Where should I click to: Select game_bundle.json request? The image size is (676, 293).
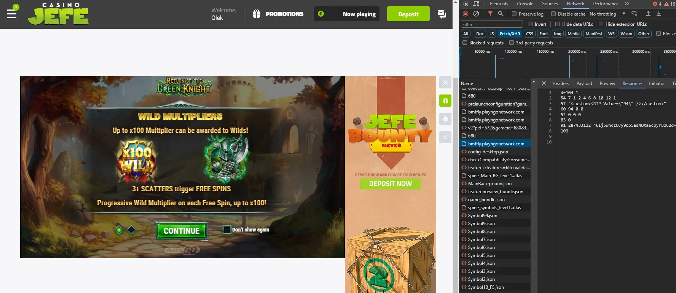point(496,200)
